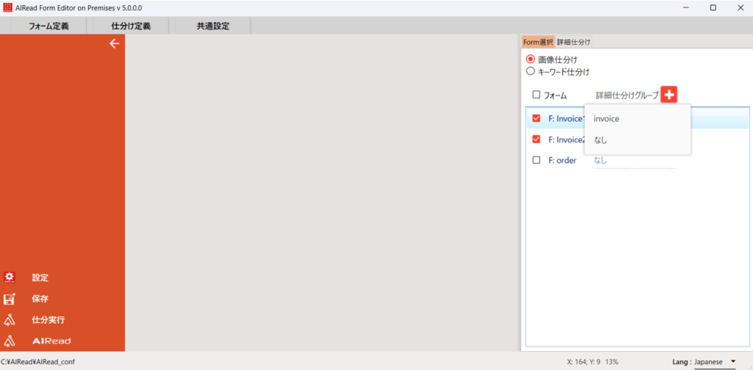Open the 共通設定 tab
753x370 pixels.
coord(213,26)
